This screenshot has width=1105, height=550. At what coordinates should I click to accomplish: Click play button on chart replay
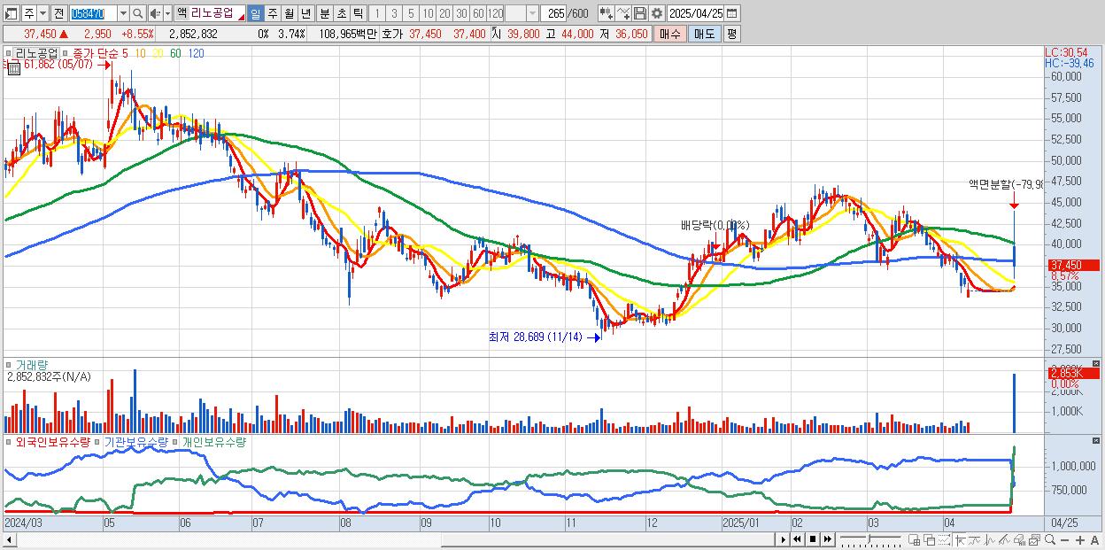pyautogui.click(x=783, y=539)
